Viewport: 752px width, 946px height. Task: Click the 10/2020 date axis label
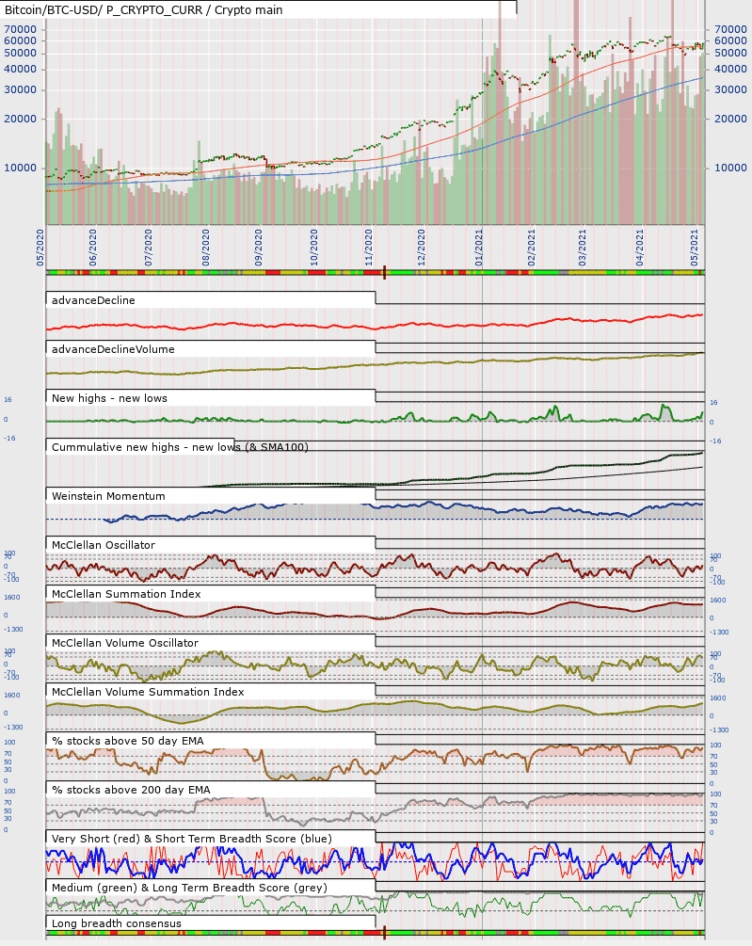coord(314,248)
